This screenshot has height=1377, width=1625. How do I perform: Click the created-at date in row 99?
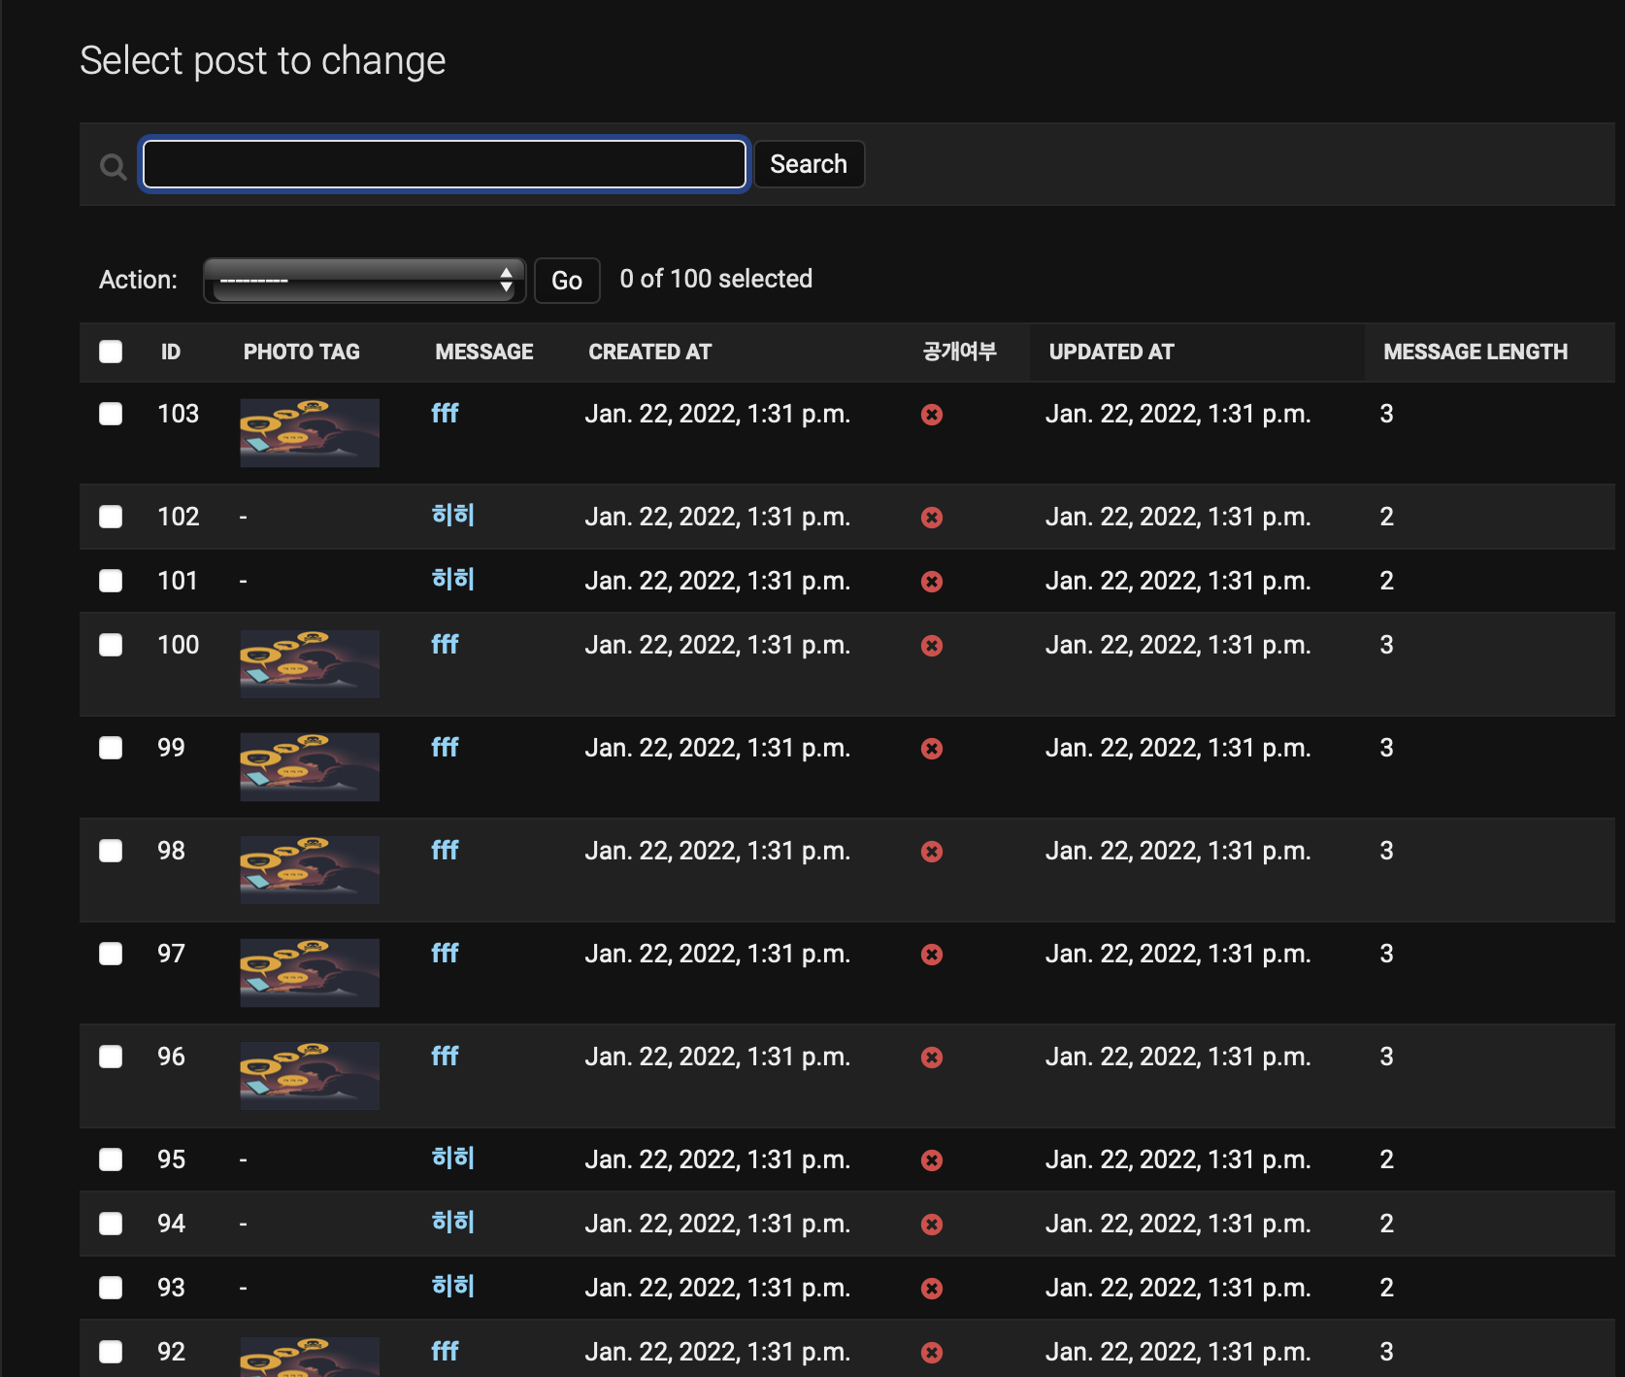pos(717,748)
